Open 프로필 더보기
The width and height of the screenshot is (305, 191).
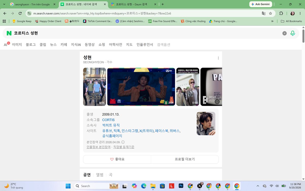click(x=185, y=159)
